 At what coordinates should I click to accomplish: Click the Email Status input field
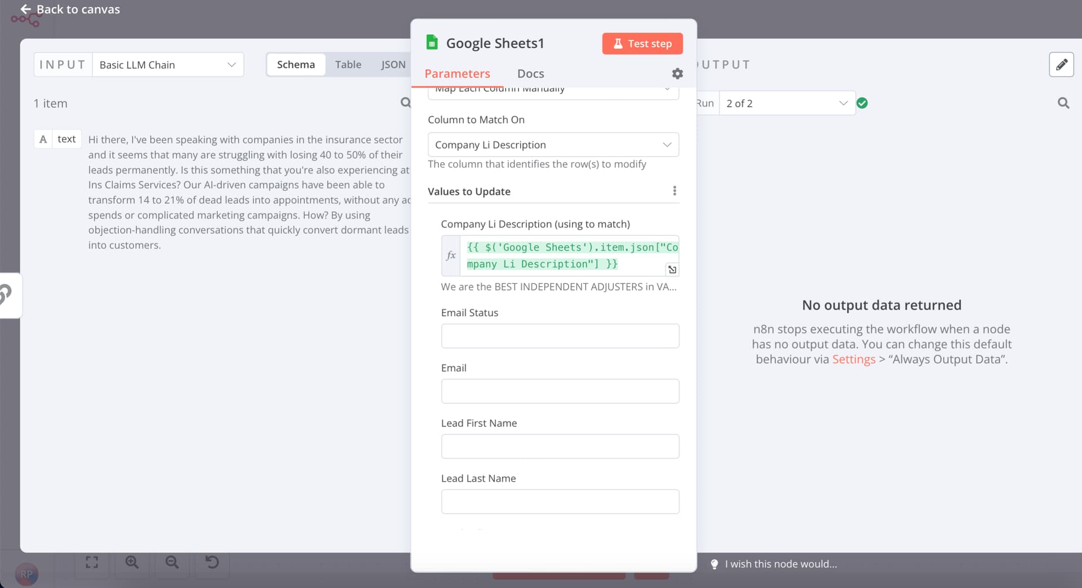pos(560,336)
